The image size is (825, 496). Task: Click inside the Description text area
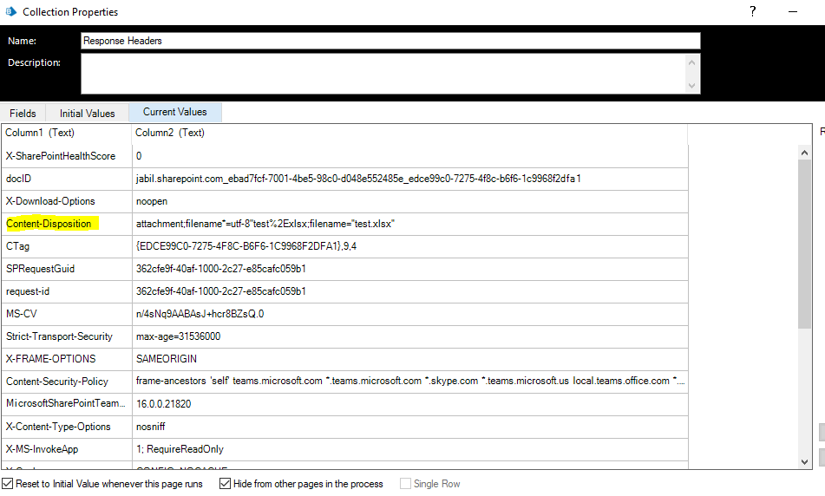point(383,74)
